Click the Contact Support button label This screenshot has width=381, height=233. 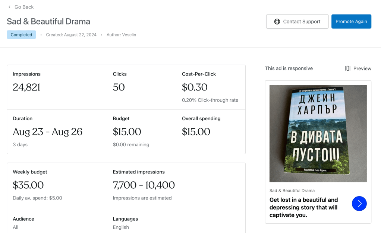pyautogui.click(x=302, y=22)
